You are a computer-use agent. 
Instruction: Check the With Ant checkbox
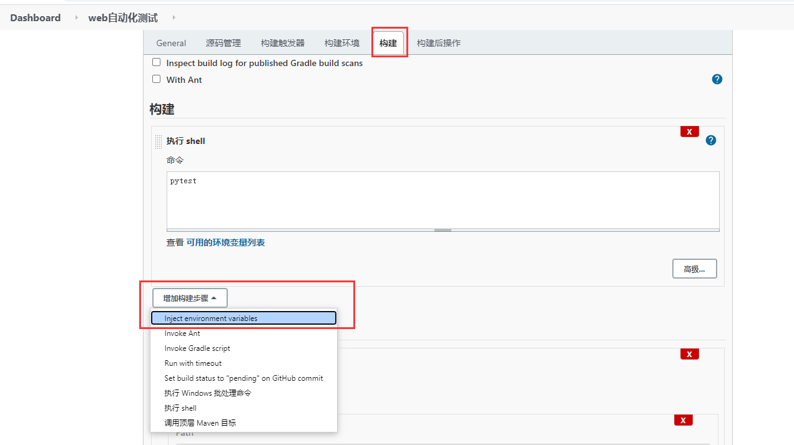point(156,79)
